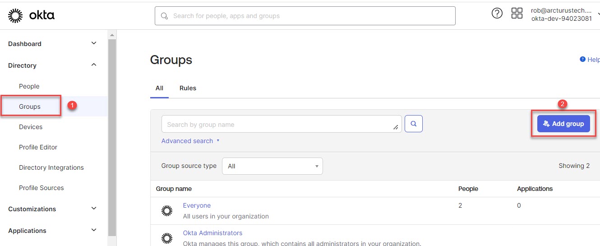Click the Add group button
This screenshot has width=600, height=246.
coord(563,124)
